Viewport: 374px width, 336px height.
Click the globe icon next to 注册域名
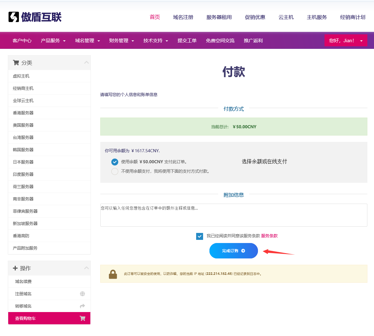click(82, 294)
